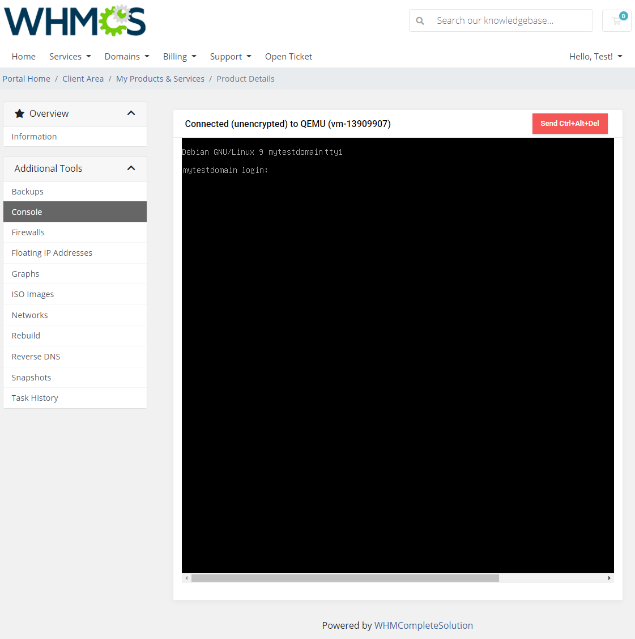Open the Hello, Test! account menu
Viewport: 635px width, 639px height.
[596, 57]
